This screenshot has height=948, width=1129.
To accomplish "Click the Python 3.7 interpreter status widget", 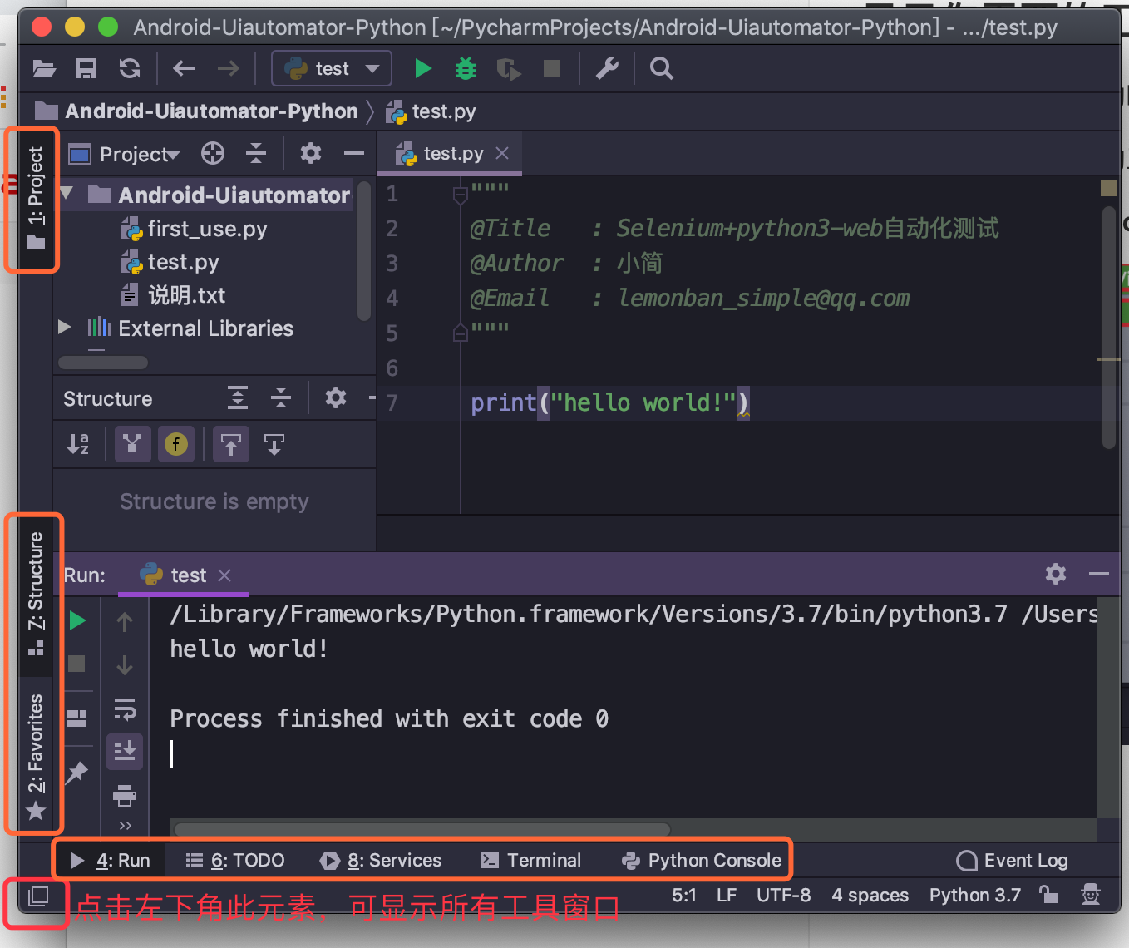I will pyautogui.click(x=974, y=895).
